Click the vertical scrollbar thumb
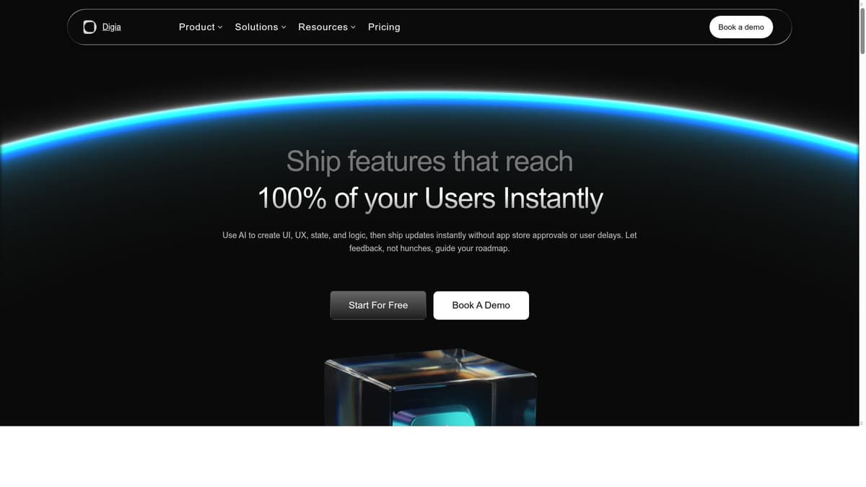 coord(862,30)
